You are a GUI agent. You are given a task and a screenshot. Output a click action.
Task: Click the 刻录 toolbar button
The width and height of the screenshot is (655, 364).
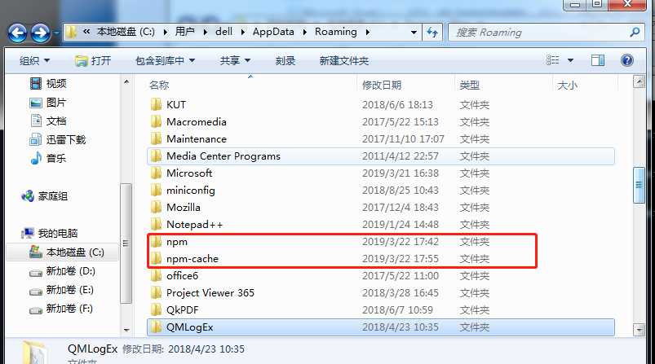285,61
